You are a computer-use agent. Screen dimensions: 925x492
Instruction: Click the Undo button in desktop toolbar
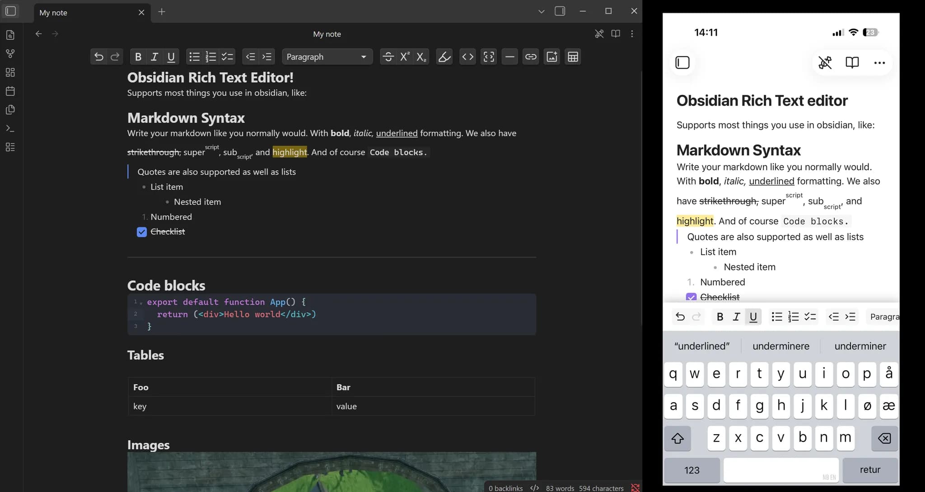pos(98,57)
